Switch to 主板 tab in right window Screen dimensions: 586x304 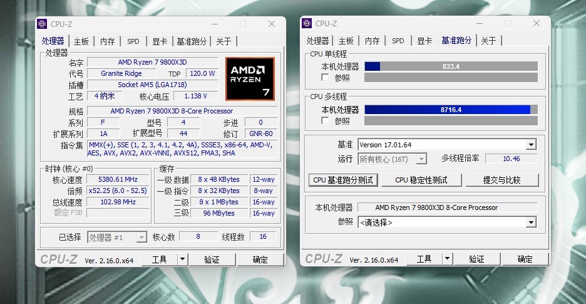[x=346, y=41]
